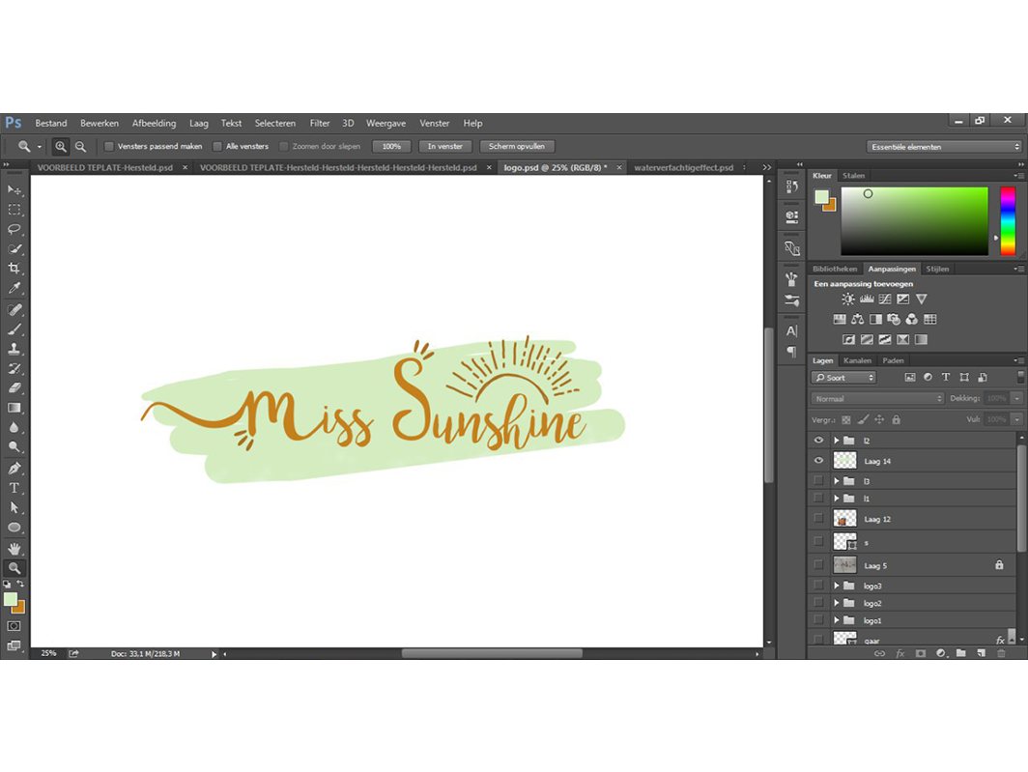Select the Gradient tool
The image size is (1028, 772).
tap(14, 408)
